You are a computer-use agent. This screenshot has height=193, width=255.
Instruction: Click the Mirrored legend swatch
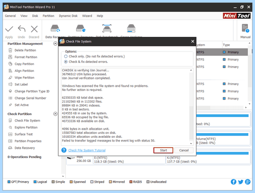[x=110, y=182]
